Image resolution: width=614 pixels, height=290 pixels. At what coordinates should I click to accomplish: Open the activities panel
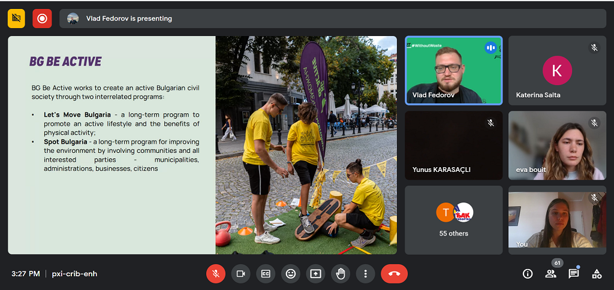coord(597,274)
